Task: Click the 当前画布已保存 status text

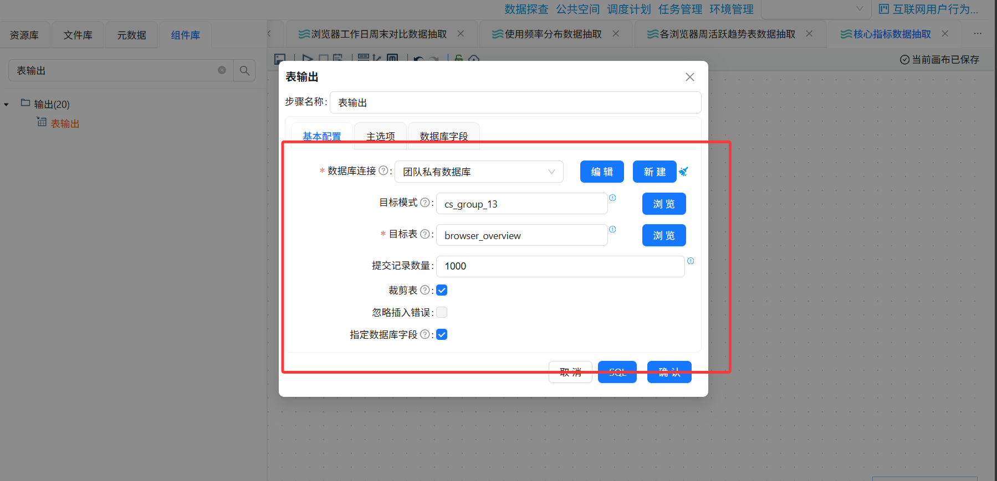Action: [x=945, y=59]
